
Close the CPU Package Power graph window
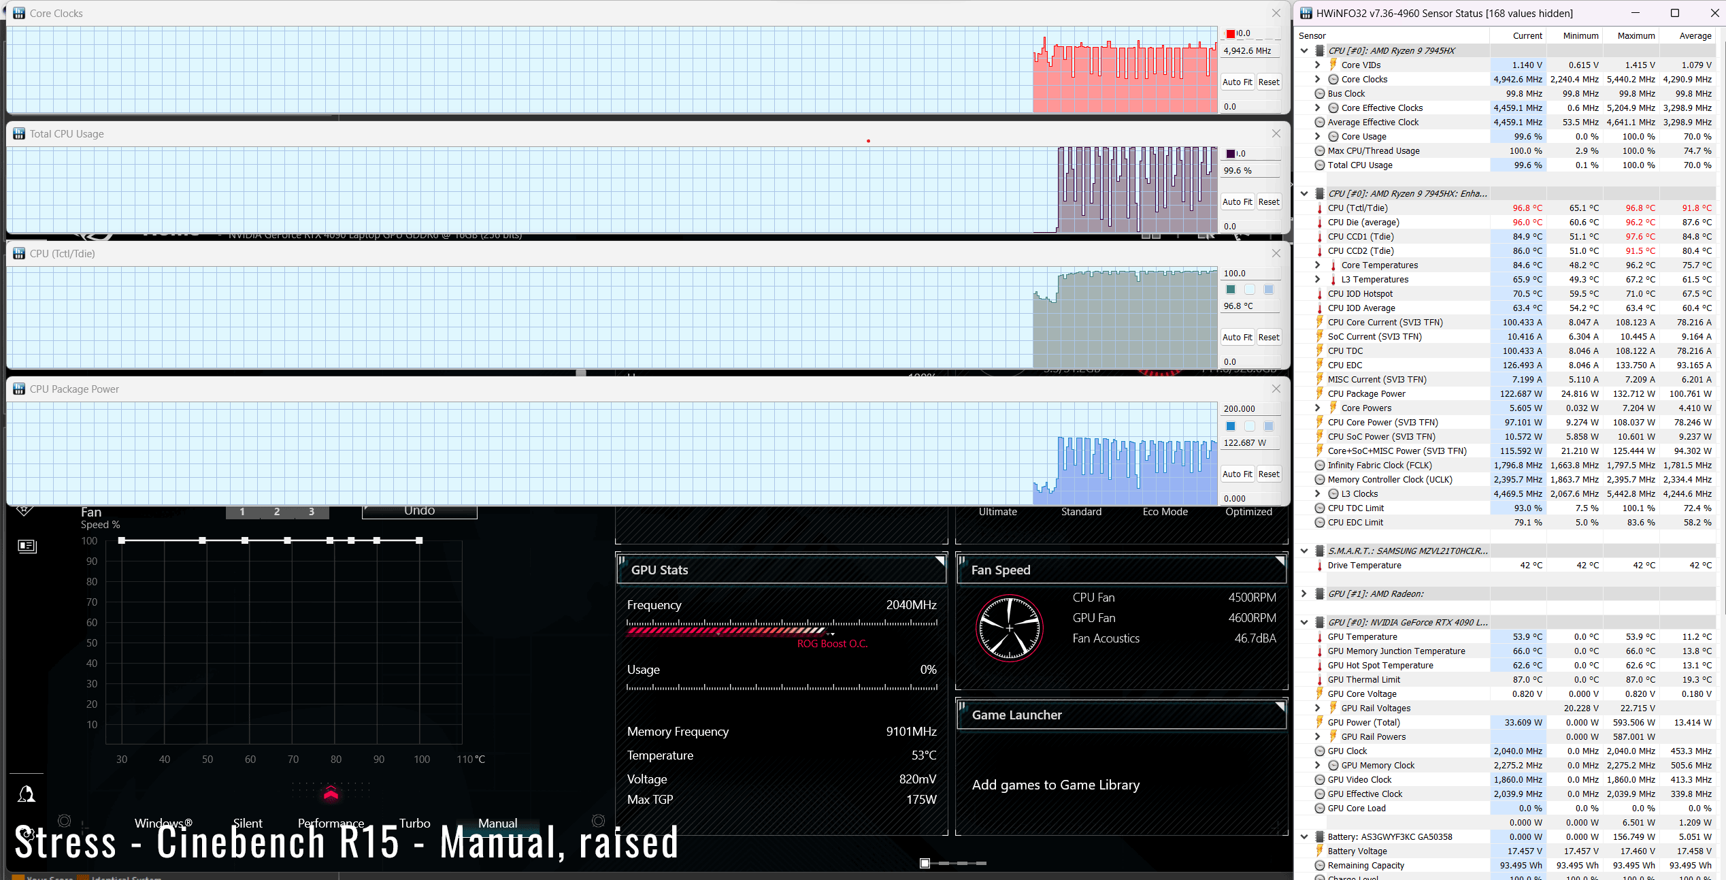[x=1276, y=389]
